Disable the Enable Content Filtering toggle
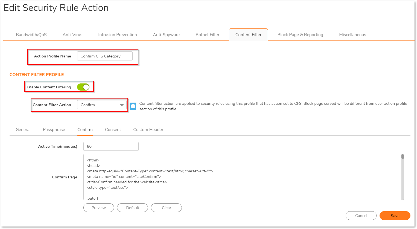This screenshot has height=229, width=417. coord(83,87)
